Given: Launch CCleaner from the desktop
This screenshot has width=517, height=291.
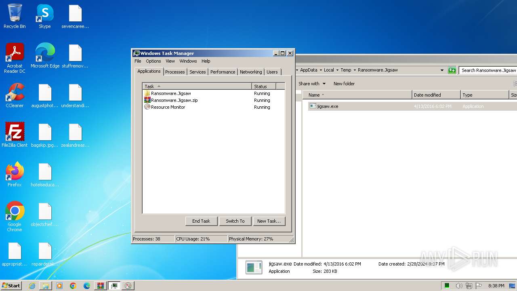Looking at the screenshot, I should [x=15, y=95].
